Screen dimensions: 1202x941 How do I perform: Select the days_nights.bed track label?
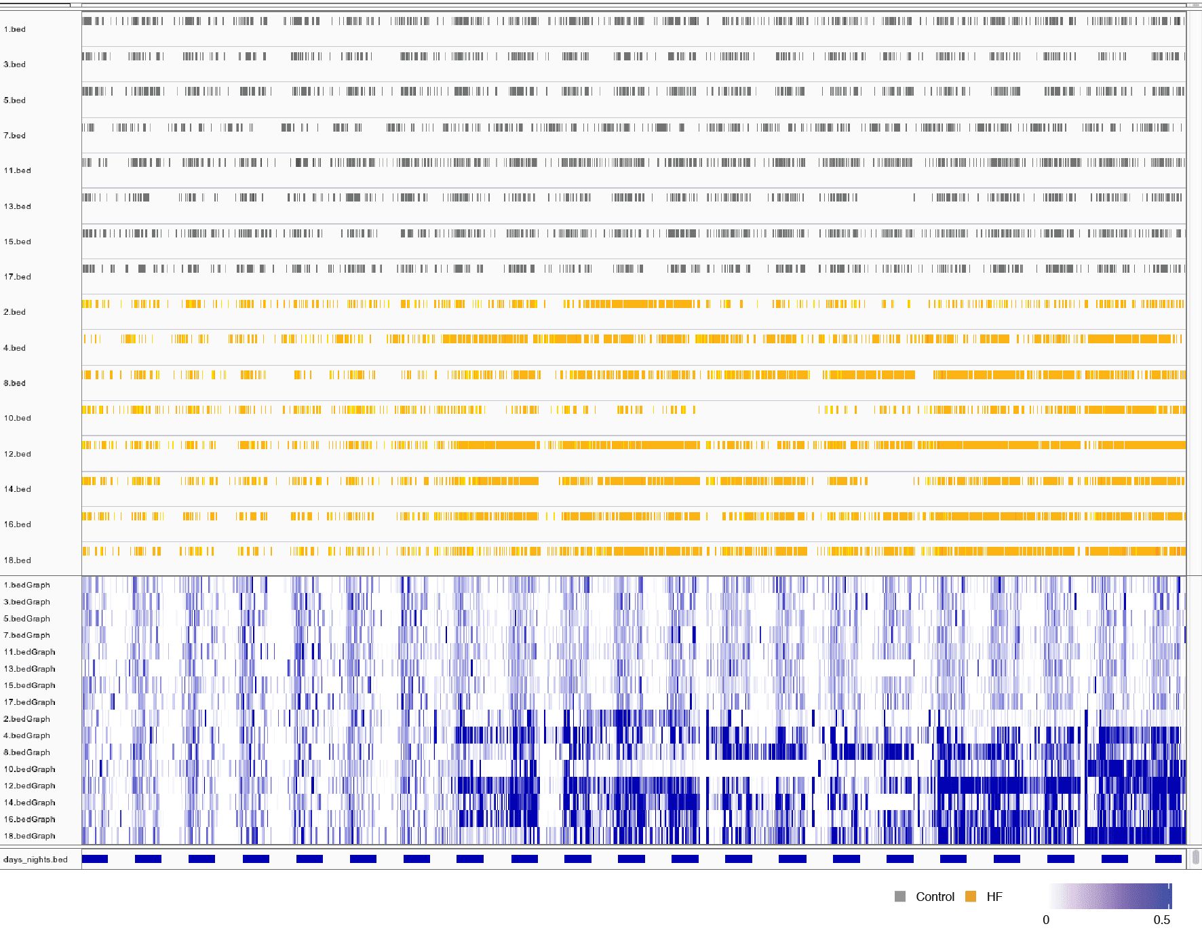pos(35,860)
